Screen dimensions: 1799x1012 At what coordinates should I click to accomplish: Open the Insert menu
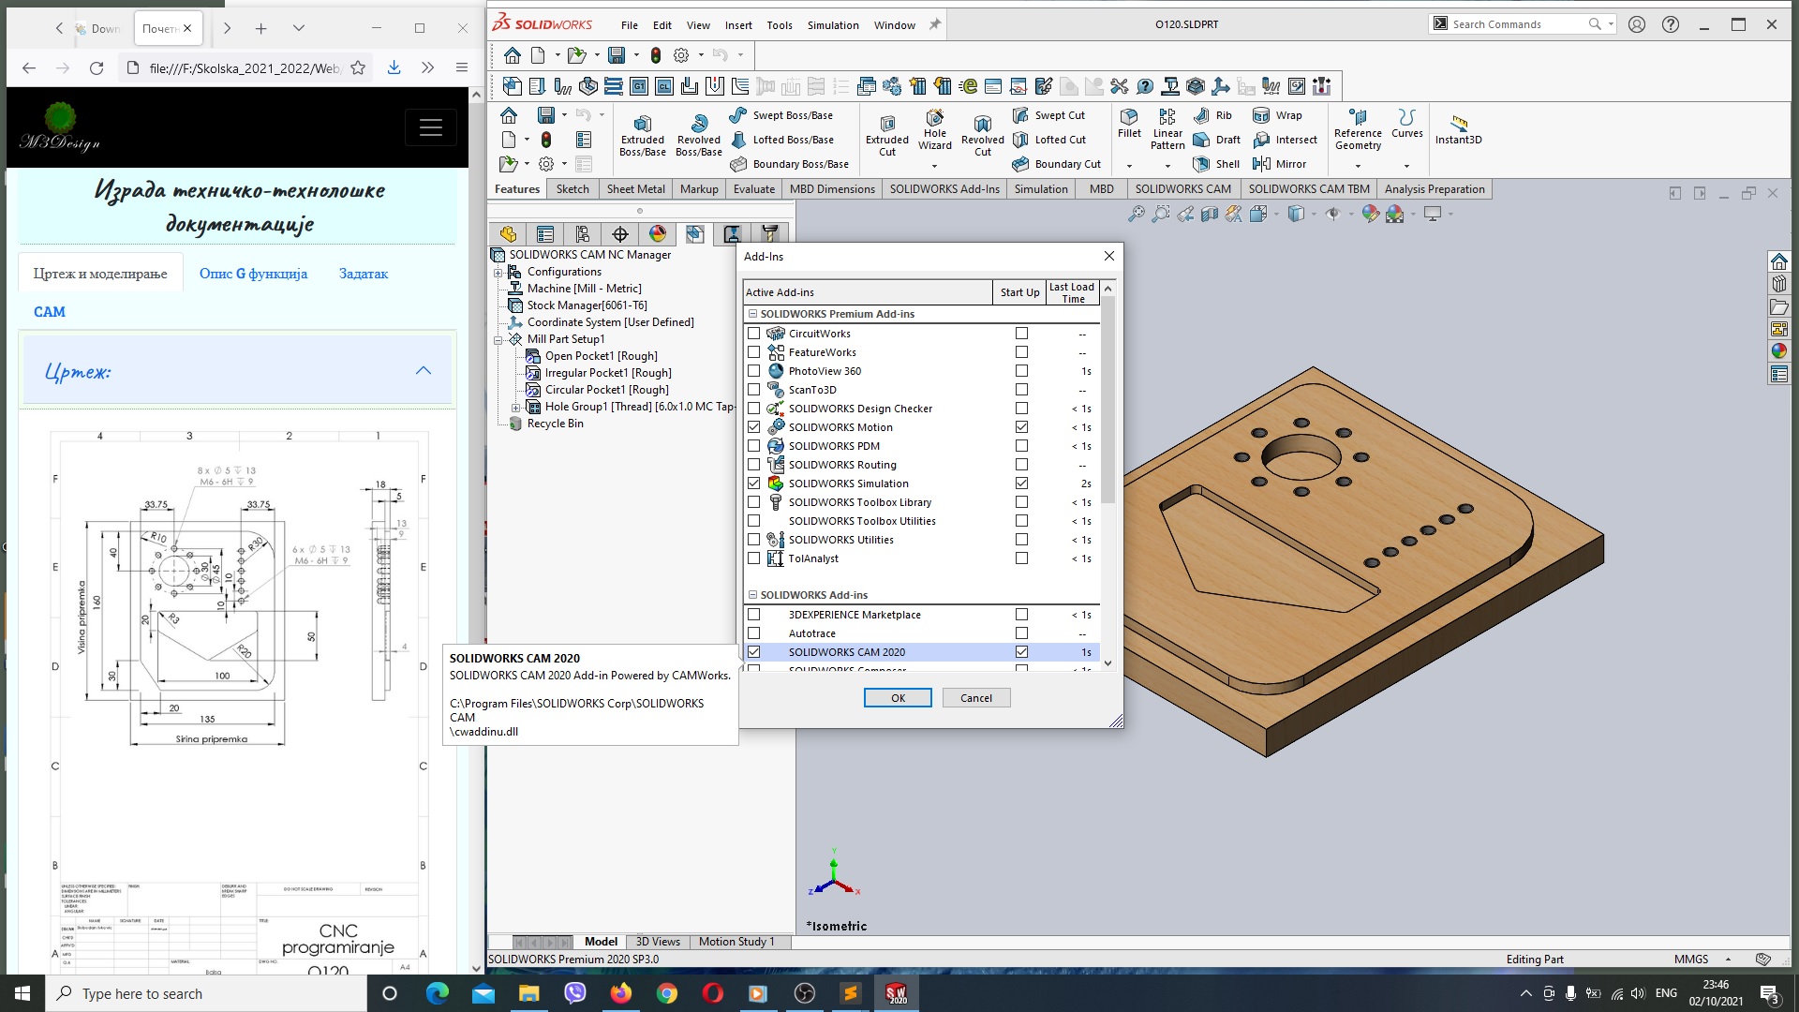737,25
